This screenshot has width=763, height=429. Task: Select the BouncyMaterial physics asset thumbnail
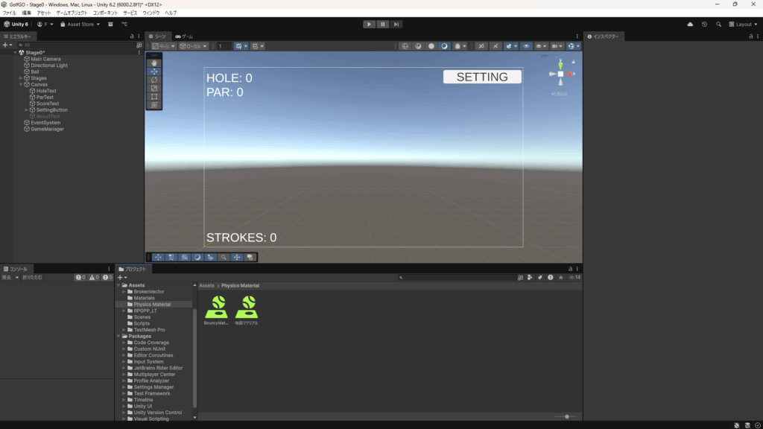[217, 307]
